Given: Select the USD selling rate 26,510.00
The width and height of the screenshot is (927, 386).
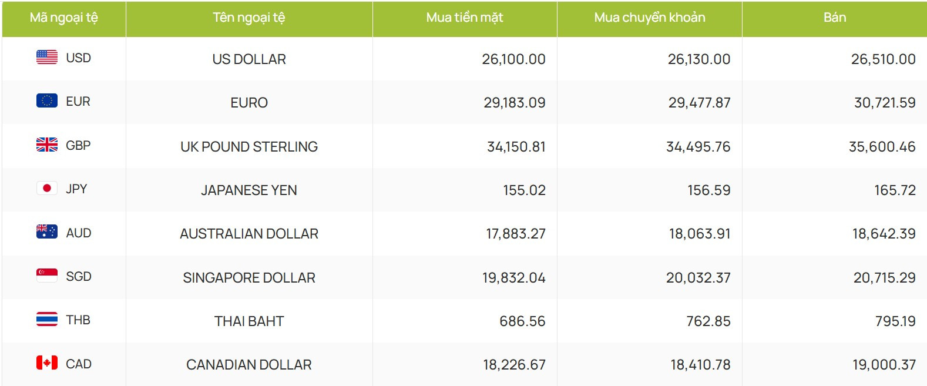Looking at the screenshot, I should tap(883, 59).
